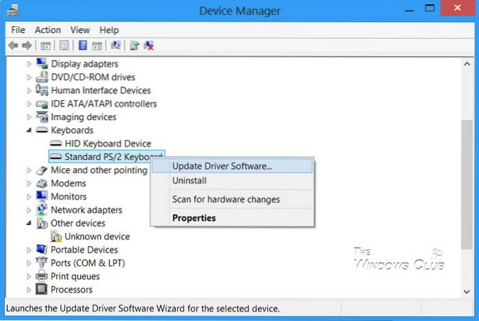Select the Network adapters icon
Image resolution: width=479 pixels, height=321 pixels.
point(42,210)
